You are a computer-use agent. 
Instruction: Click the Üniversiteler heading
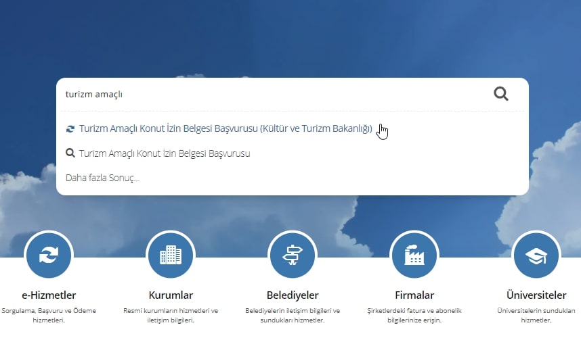[536, 295]
